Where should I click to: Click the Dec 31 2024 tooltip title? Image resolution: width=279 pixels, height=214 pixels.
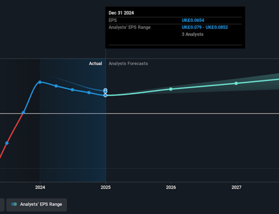pyautogui.click(x=121, y=13)
